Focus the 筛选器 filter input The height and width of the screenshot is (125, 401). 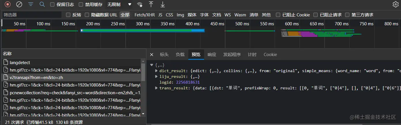pyautogui.click(x=32, y=15)
